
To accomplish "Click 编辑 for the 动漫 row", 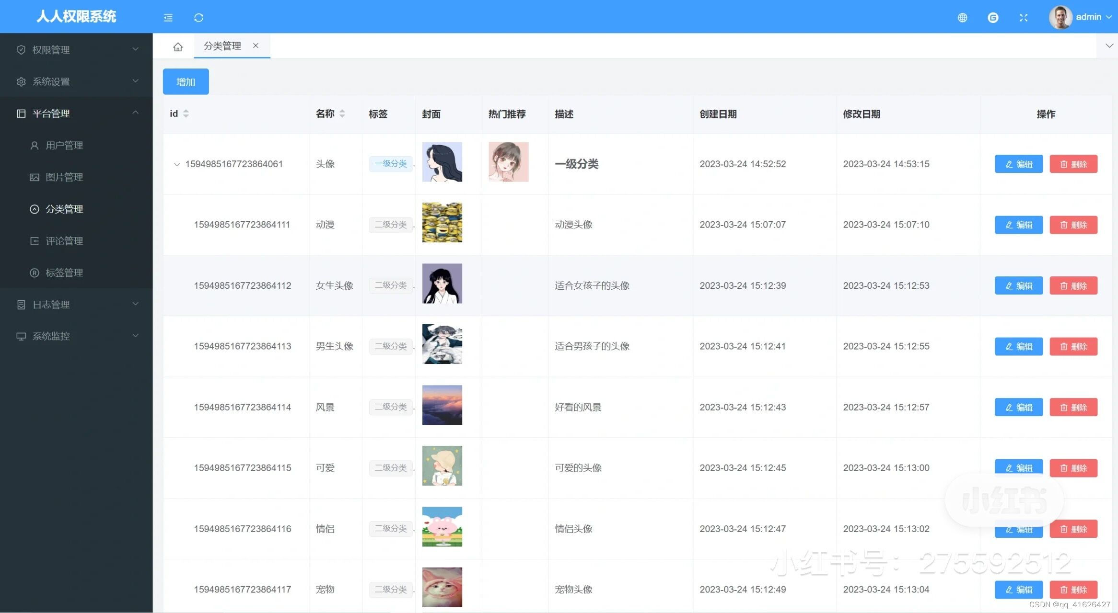I will pyautogui.click(x=1018, y=225).
